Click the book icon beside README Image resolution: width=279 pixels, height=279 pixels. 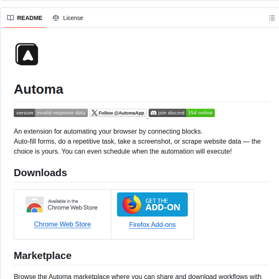10,18
